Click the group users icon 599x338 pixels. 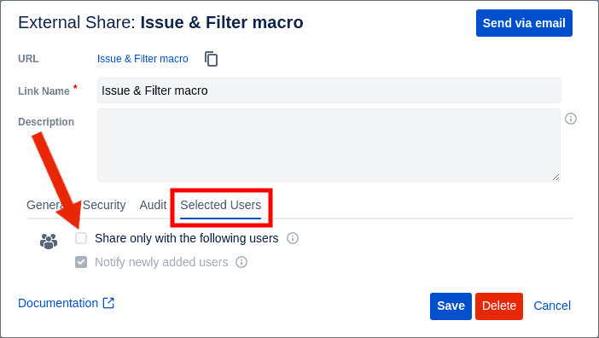click(x=49, y=242)
